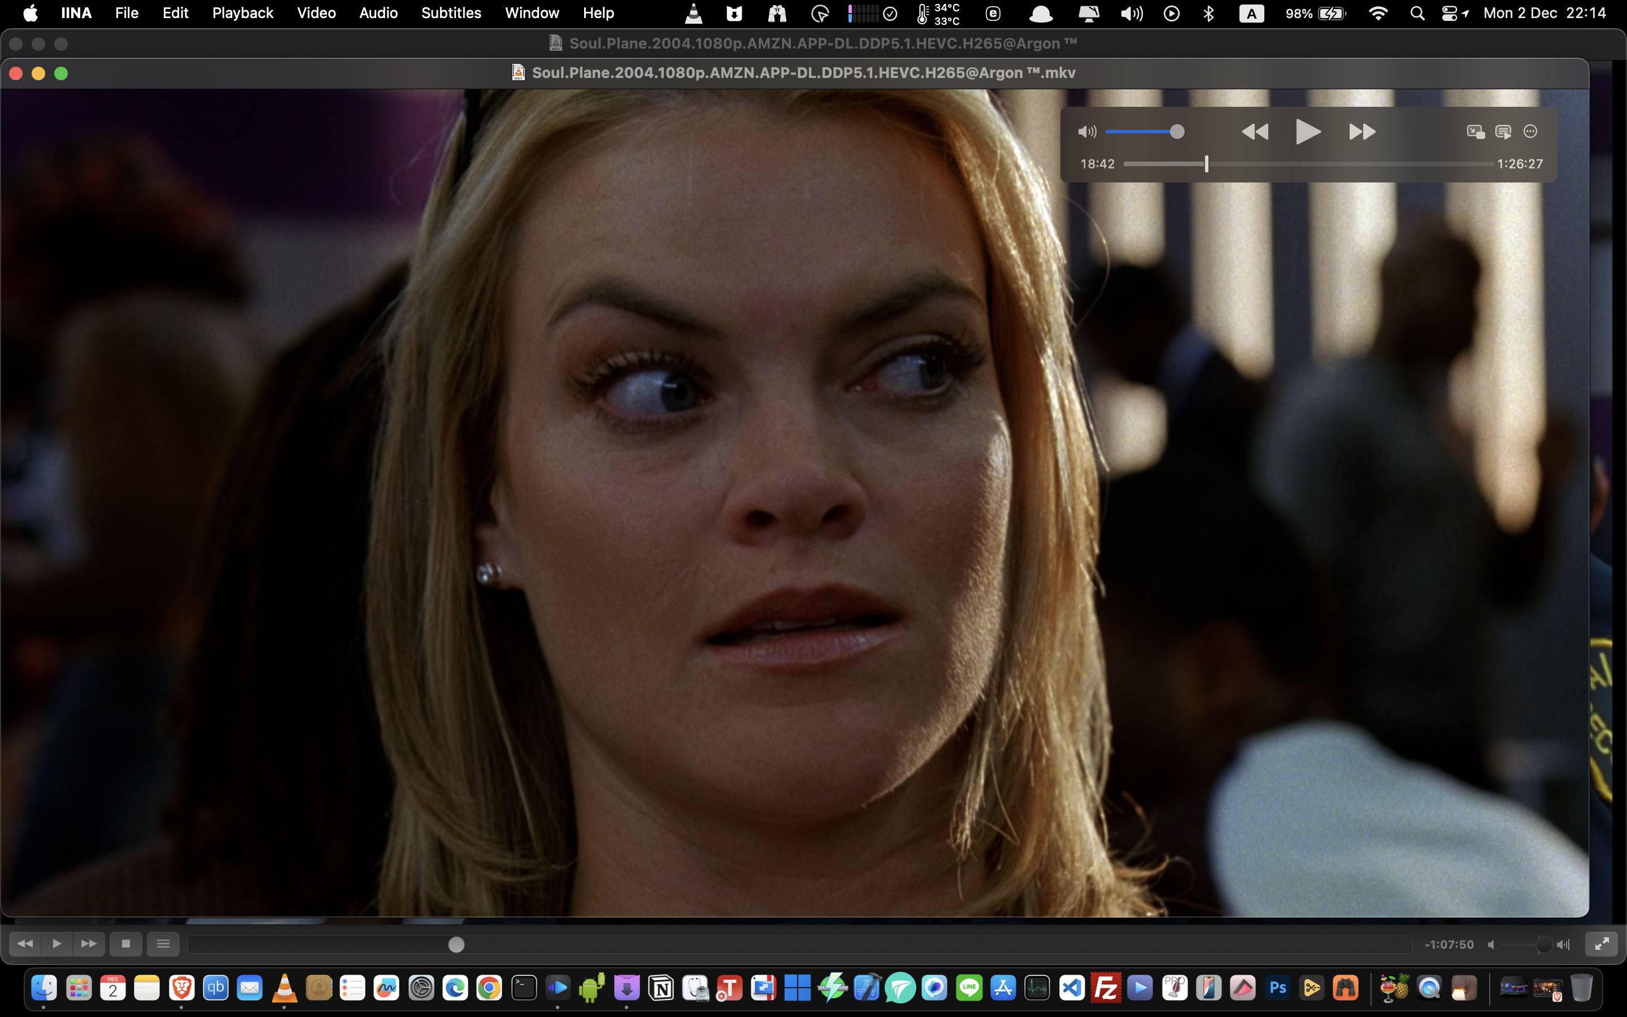
Task: Open Launchpad from the dock
Action: pyautogui.click(x=79, y=988)
